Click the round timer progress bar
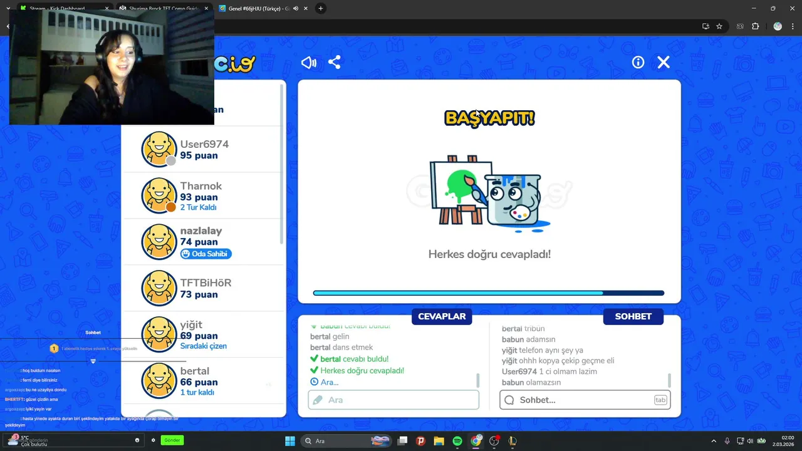 pyautogui.click(x=489, y=293)
